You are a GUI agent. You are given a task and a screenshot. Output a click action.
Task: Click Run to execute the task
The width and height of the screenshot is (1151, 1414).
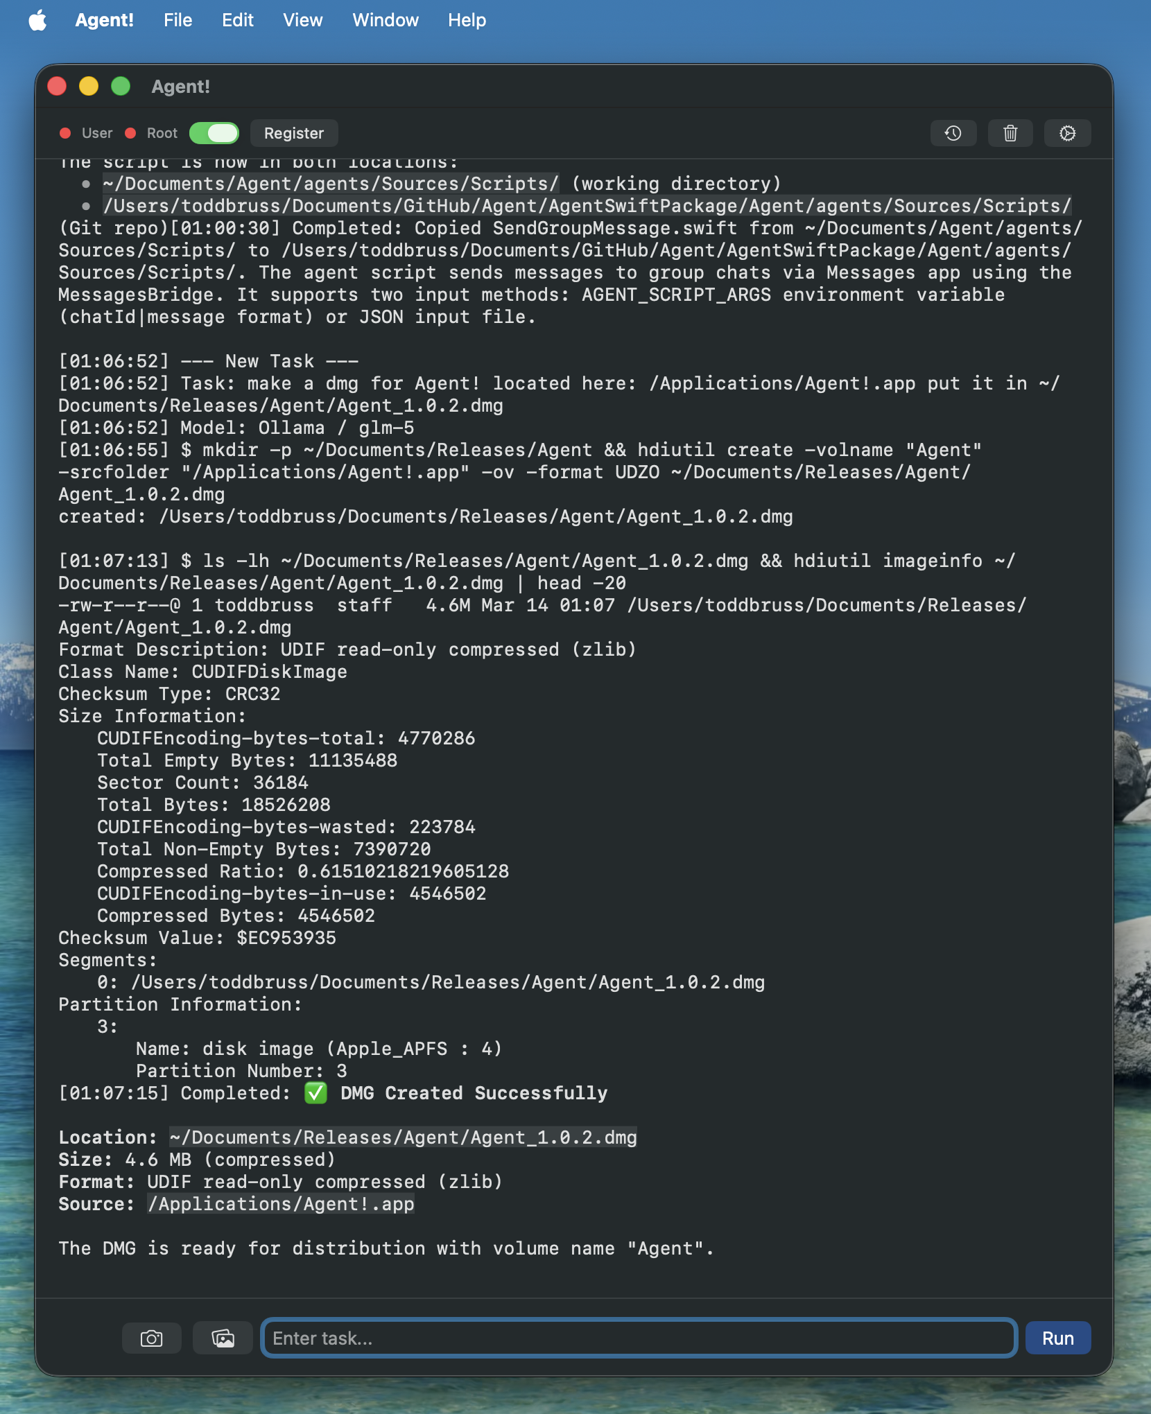[1057, 1338]
